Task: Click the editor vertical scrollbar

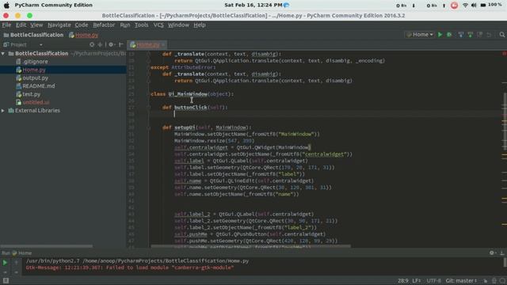Action: [505, 121]
